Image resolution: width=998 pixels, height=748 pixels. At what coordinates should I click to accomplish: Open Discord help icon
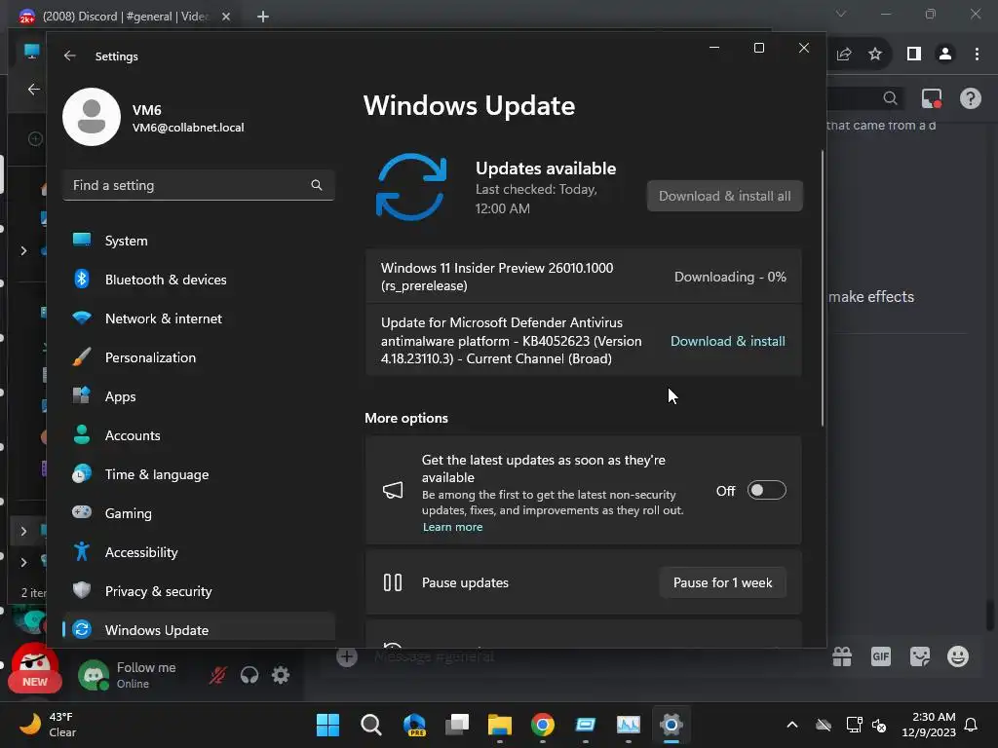pos(971,98)
